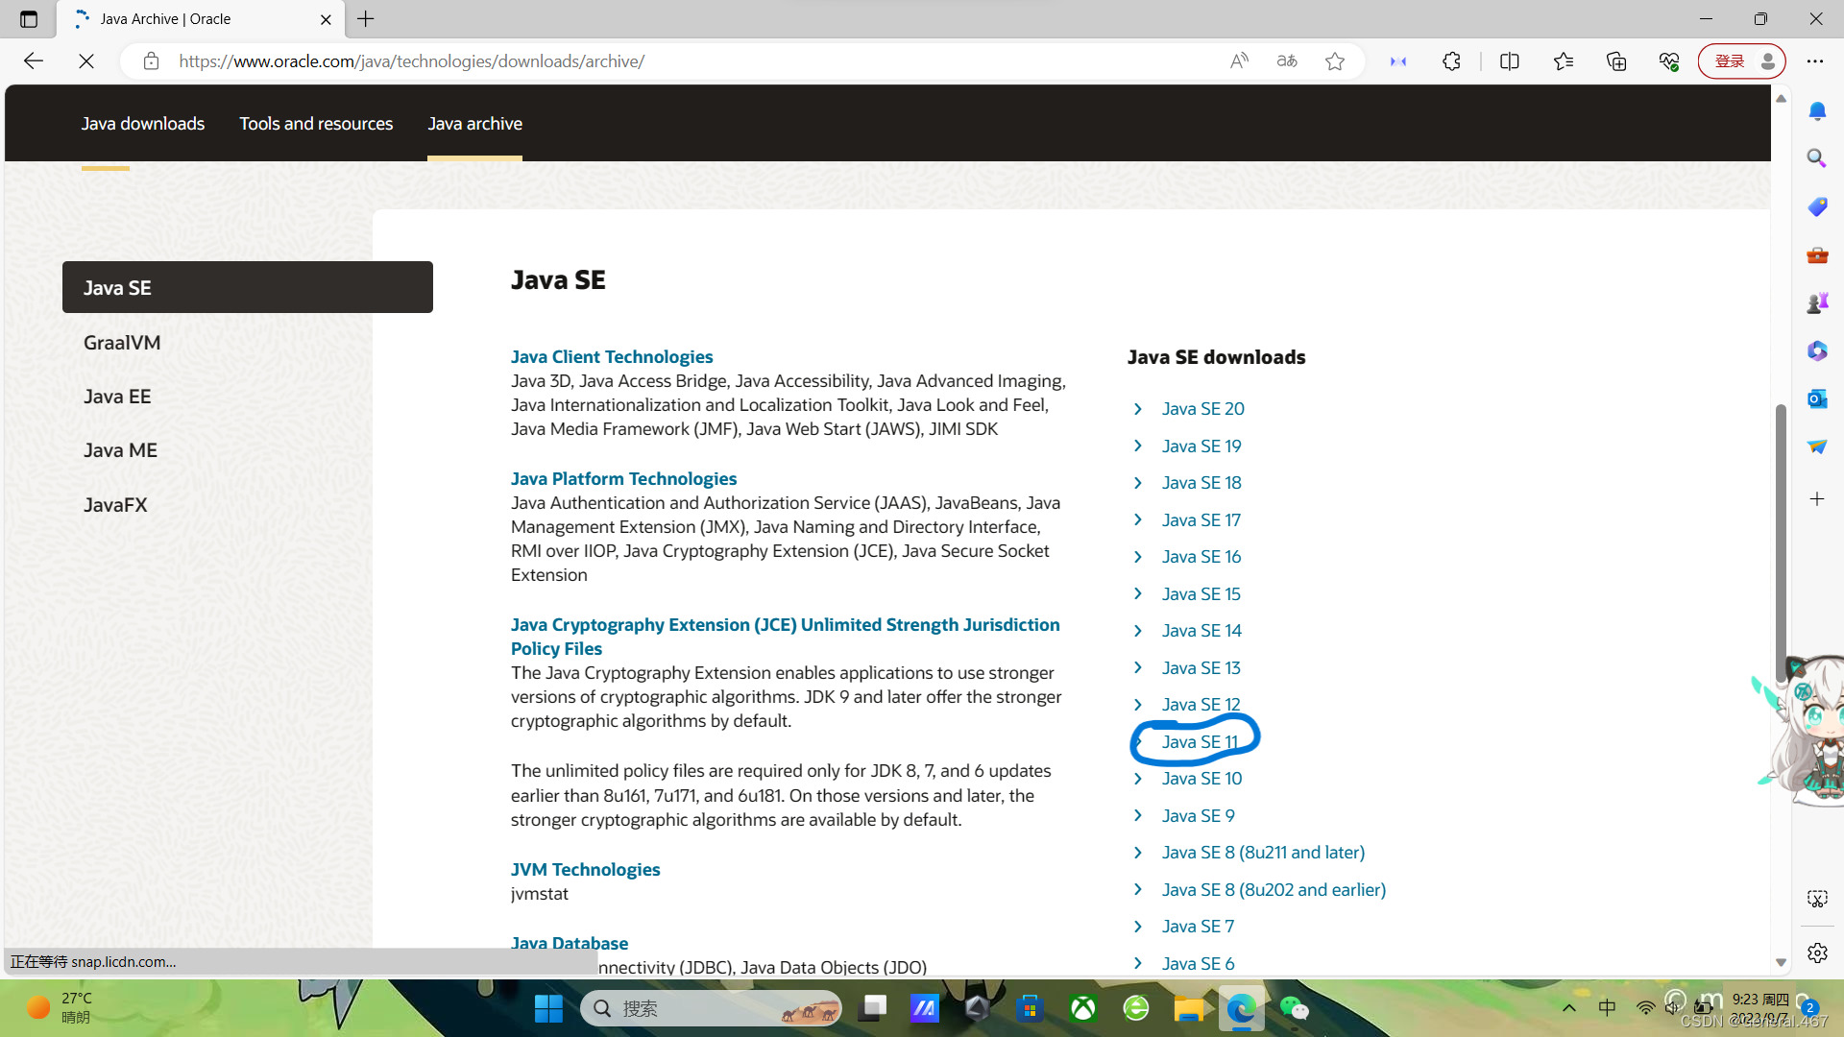Open the Java Client Technologies link
The image size is (1844, 1037).
pos(612,356)
